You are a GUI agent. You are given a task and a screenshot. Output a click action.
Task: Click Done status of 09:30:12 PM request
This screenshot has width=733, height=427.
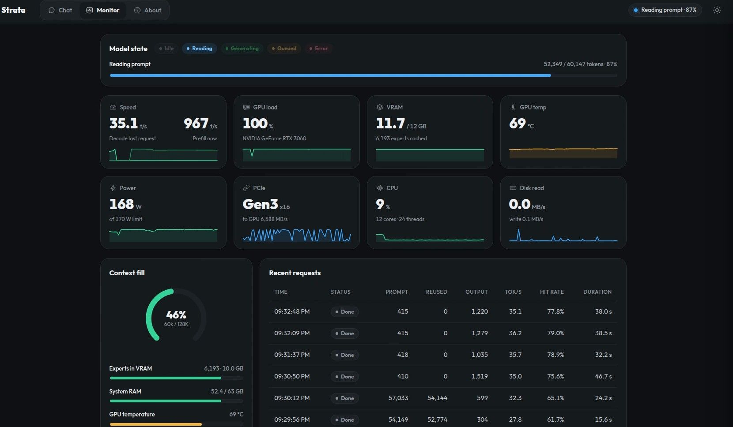coord(345,398)
